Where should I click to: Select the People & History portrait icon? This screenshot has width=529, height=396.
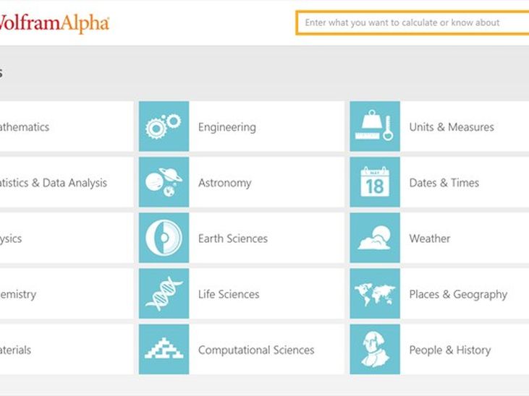(x=375, y=349)
